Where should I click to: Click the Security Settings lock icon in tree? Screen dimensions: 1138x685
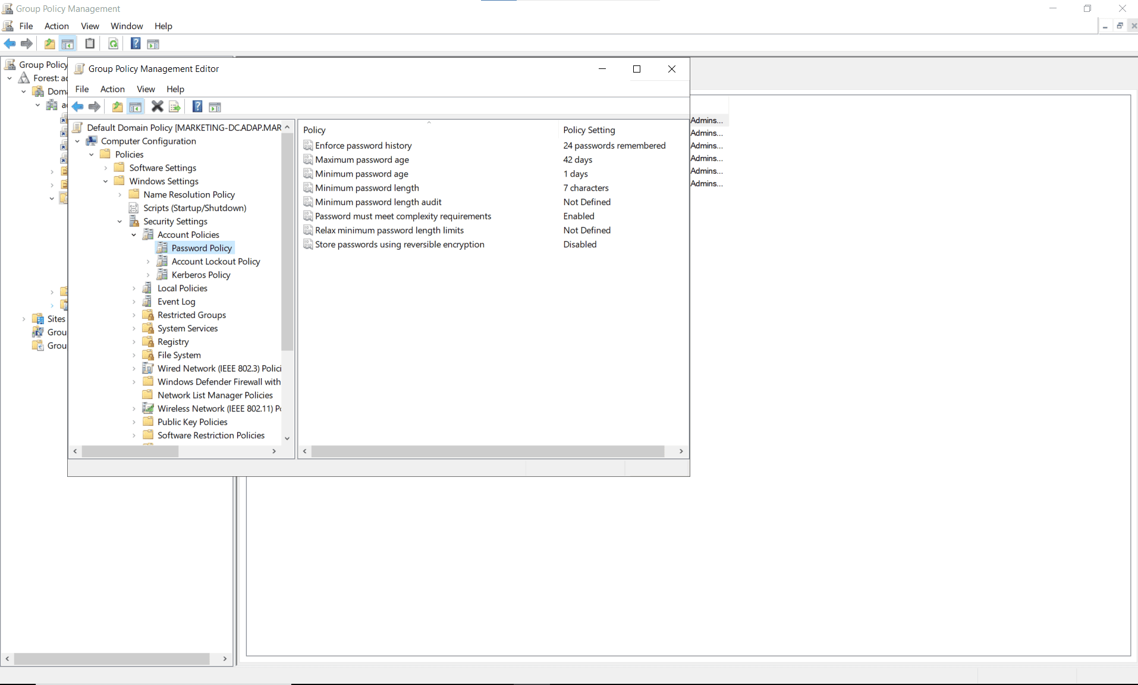click(x=134, y=221)
